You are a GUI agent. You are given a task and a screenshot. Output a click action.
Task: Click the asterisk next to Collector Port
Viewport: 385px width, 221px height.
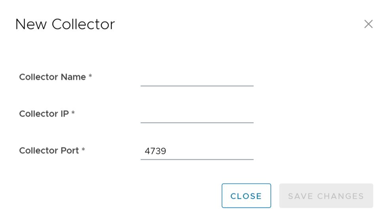tap(83, 150)
